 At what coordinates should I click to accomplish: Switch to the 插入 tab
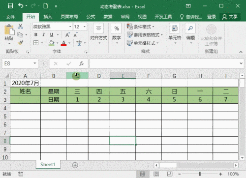[48, 17]
